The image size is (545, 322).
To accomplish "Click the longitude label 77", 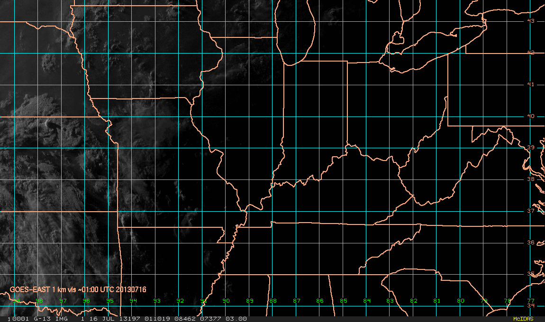I will point(531,301).
